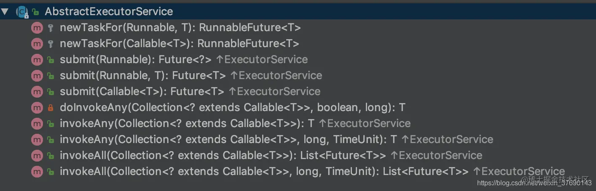Select doInvokeAny method entry
Image resolution: width=596 pixels, height=191 pixels.
(x=232, y=108)
